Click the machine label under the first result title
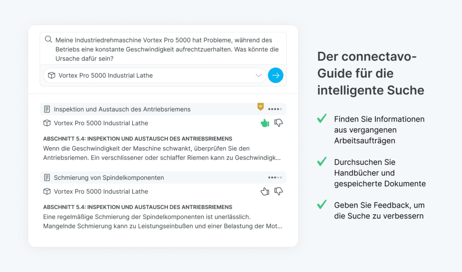 tap(101, 123)
